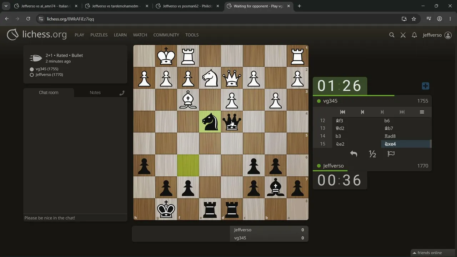Close the Jeffverso vs al_amri74 tab
This screenshot has width=457, height=257.
76,6
